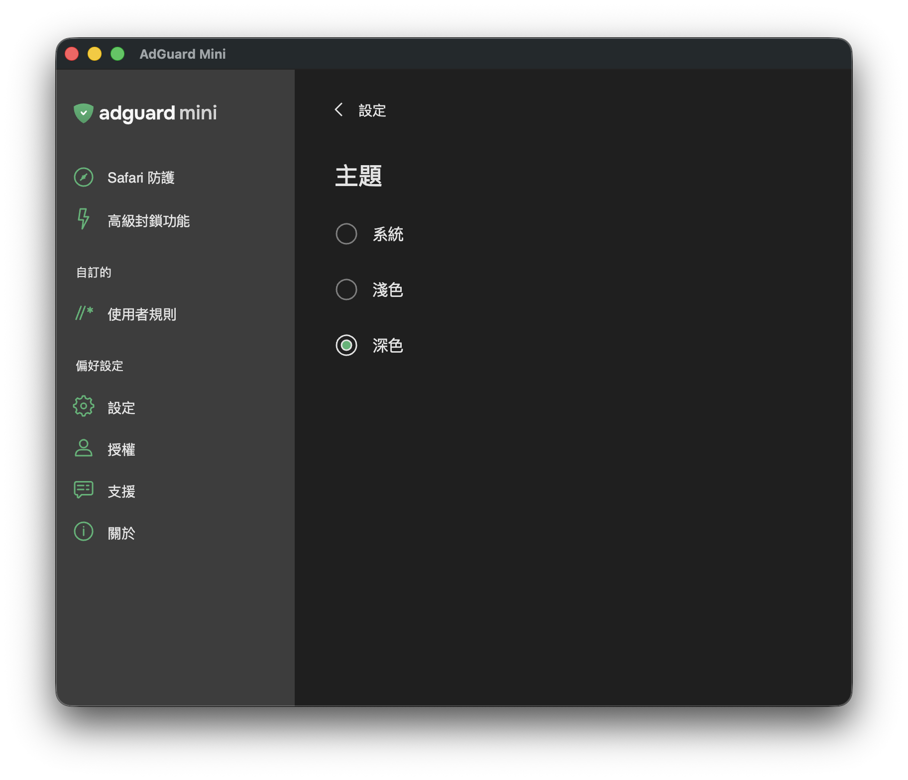
Task: Click the Safari 防護 compass icon
Action: click(x=84, y=178)
